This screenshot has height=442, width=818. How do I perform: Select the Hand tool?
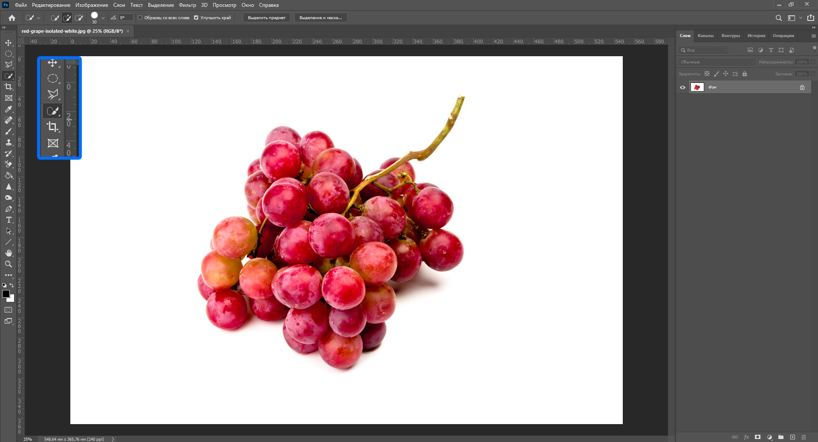tap(9, 253)
